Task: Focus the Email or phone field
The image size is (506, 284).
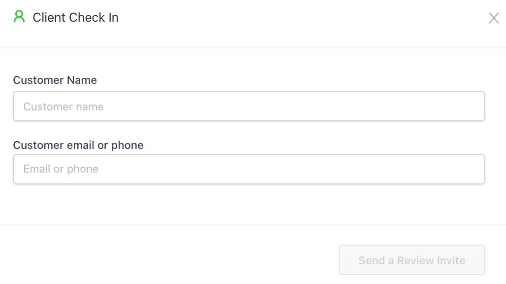Action: point(249,169)
